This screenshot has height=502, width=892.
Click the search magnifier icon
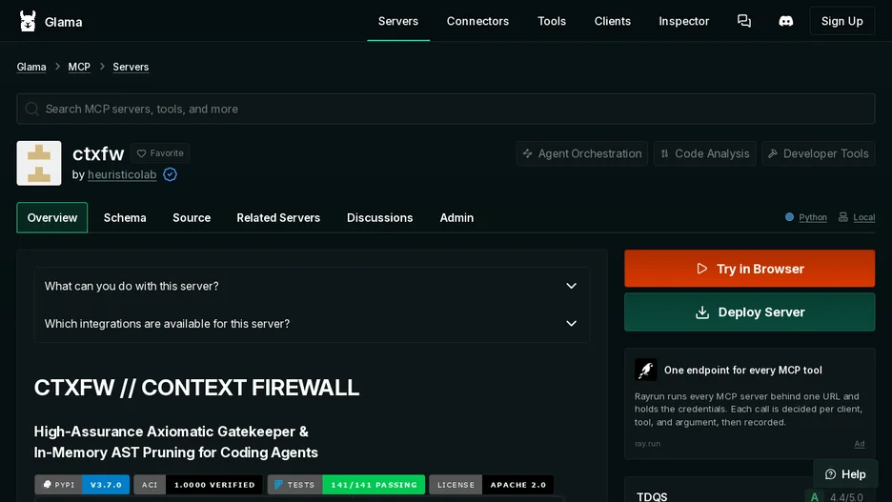coord(31,109)
